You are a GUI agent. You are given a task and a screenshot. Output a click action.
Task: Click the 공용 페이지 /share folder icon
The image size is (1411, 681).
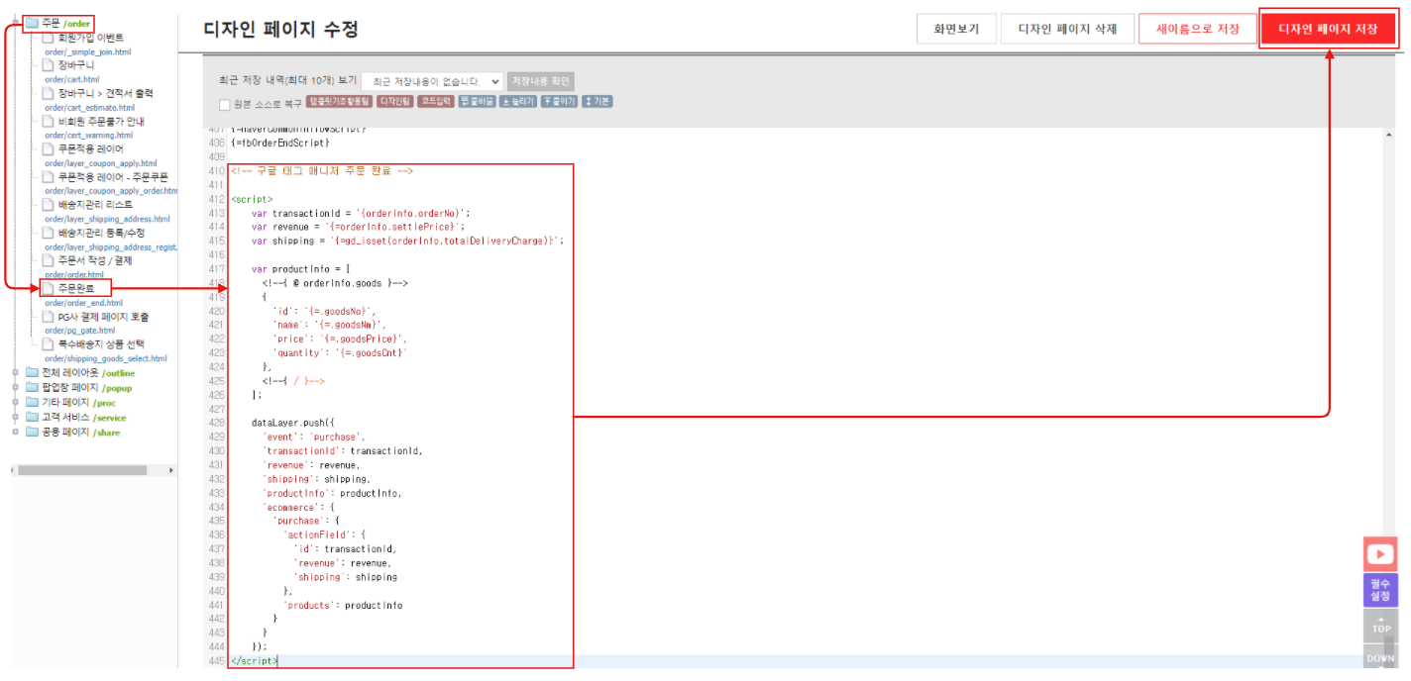(32, 433)
